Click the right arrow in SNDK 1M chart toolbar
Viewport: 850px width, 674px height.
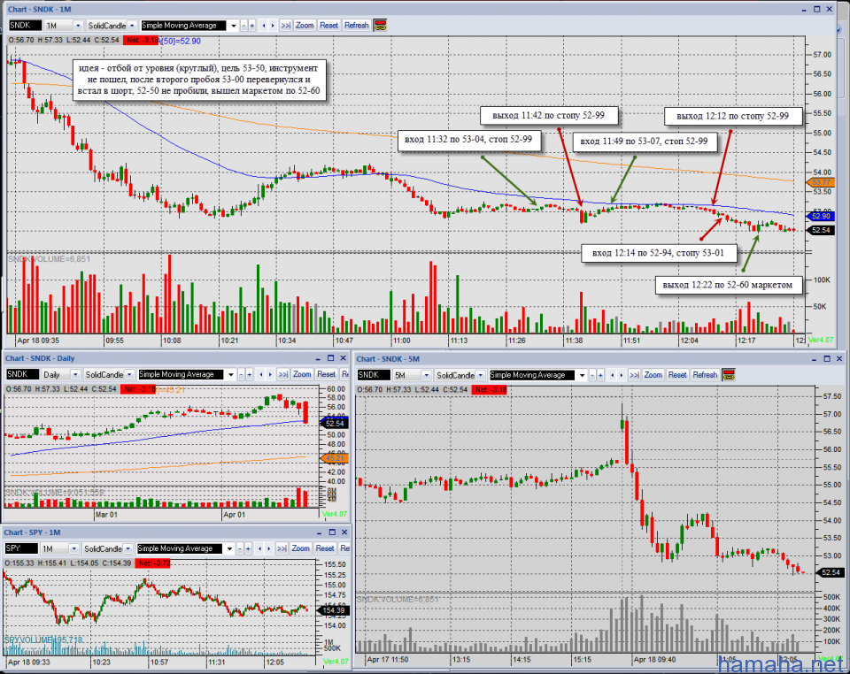[273, 26]
